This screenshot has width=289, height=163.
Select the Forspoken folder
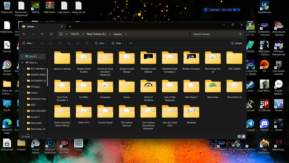105,89
